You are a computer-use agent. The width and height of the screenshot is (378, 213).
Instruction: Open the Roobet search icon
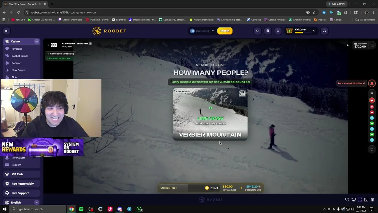click(x=258, y=31)
